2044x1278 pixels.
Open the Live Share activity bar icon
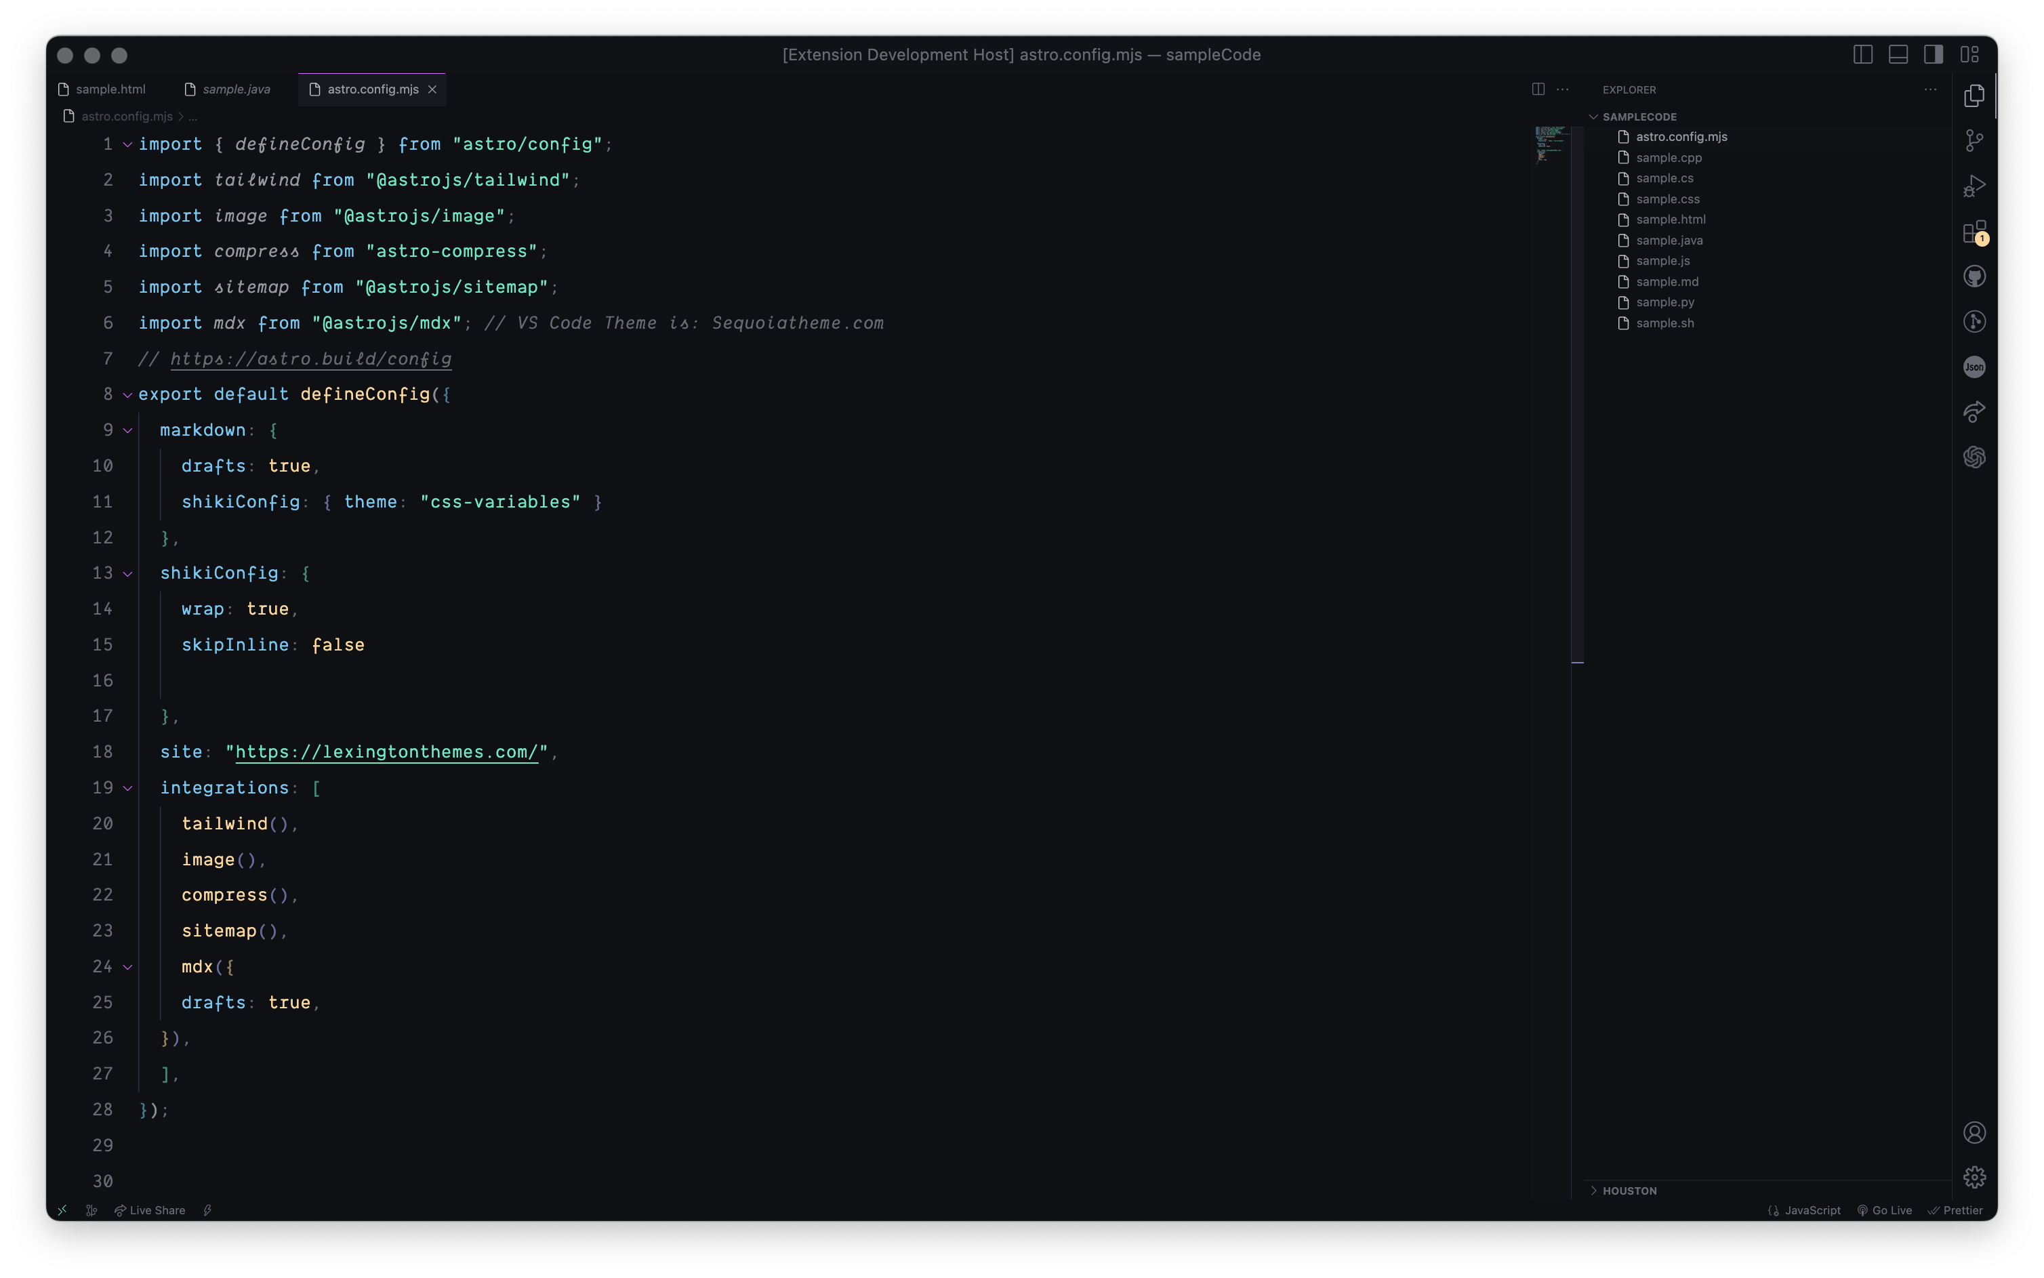pyautogui.click(x=1974, y=411)
